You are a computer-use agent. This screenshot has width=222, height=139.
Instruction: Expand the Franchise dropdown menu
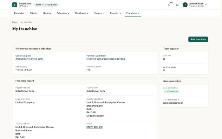coord(133,13)
